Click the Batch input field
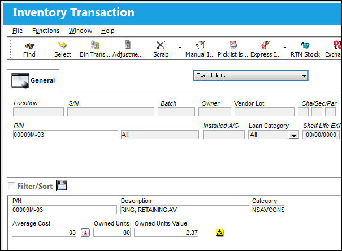 click(x=176, y=112)
